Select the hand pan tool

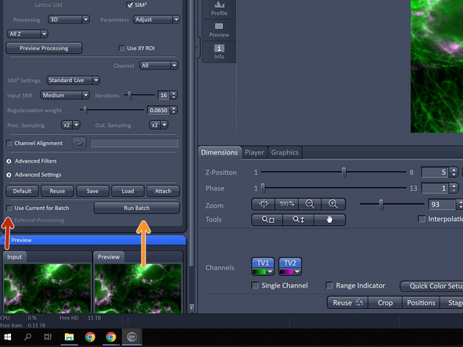[329, 220]
